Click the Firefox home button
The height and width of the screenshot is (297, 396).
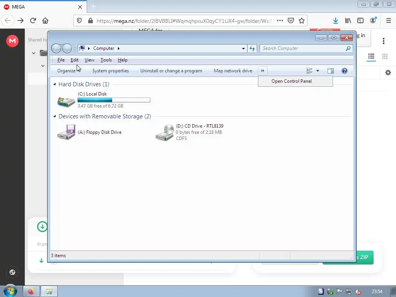pos(45,20)
